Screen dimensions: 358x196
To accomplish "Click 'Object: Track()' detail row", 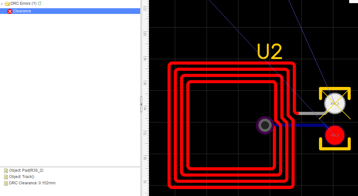I will 19,177.
